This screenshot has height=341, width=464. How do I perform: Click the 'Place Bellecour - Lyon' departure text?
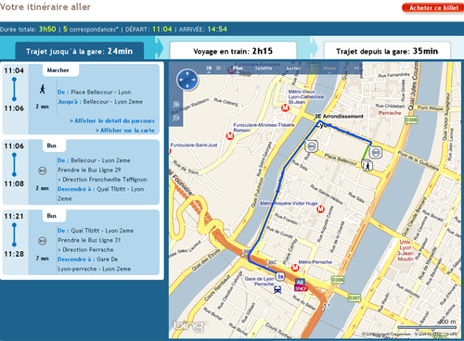(x=101, y=92)
